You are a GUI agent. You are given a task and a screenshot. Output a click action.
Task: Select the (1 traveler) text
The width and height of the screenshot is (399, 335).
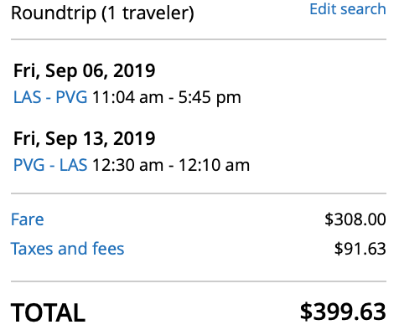click(x=148, y=13)
